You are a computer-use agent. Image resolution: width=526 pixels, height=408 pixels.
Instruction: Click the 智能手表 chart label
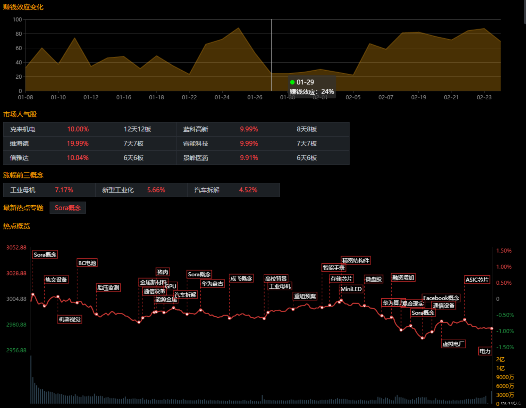pyautogui.click(x=334, y=268)
